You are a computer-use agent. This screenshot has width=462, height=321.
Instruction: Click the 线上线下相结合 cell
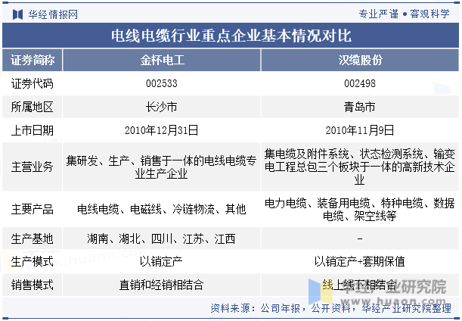click(359, 285)
